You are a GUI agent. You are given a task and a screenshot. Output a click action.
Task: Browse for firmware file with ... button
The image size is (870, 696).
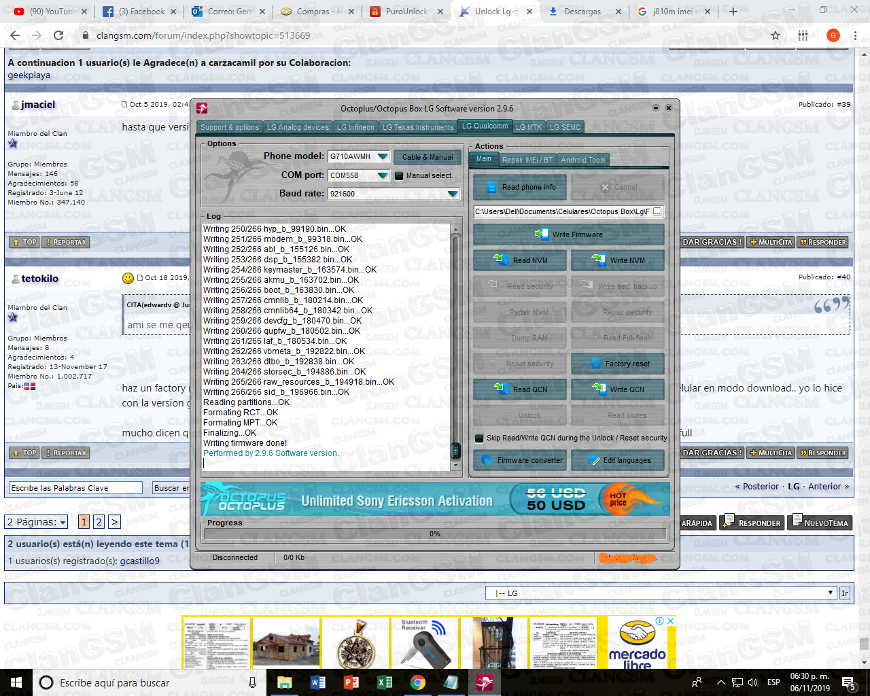[x=658, y=211]
